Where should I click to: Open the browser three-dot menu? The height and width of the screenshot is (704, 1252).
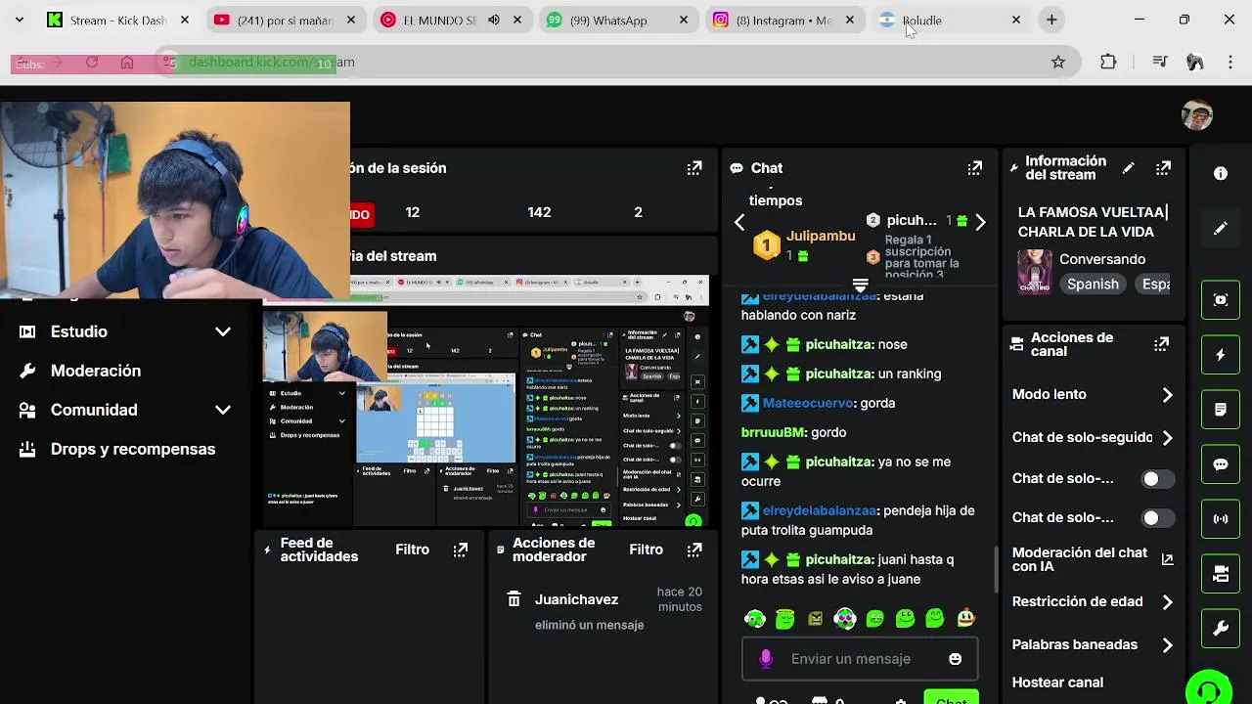click(1229, 62)
